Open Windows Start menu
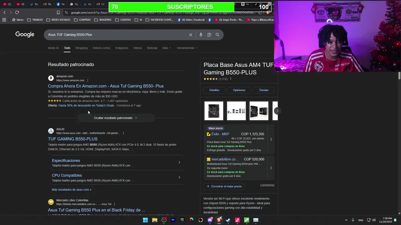Image resolution: width=401 pixels, height=225 pixels. click(x=145, y=220)
